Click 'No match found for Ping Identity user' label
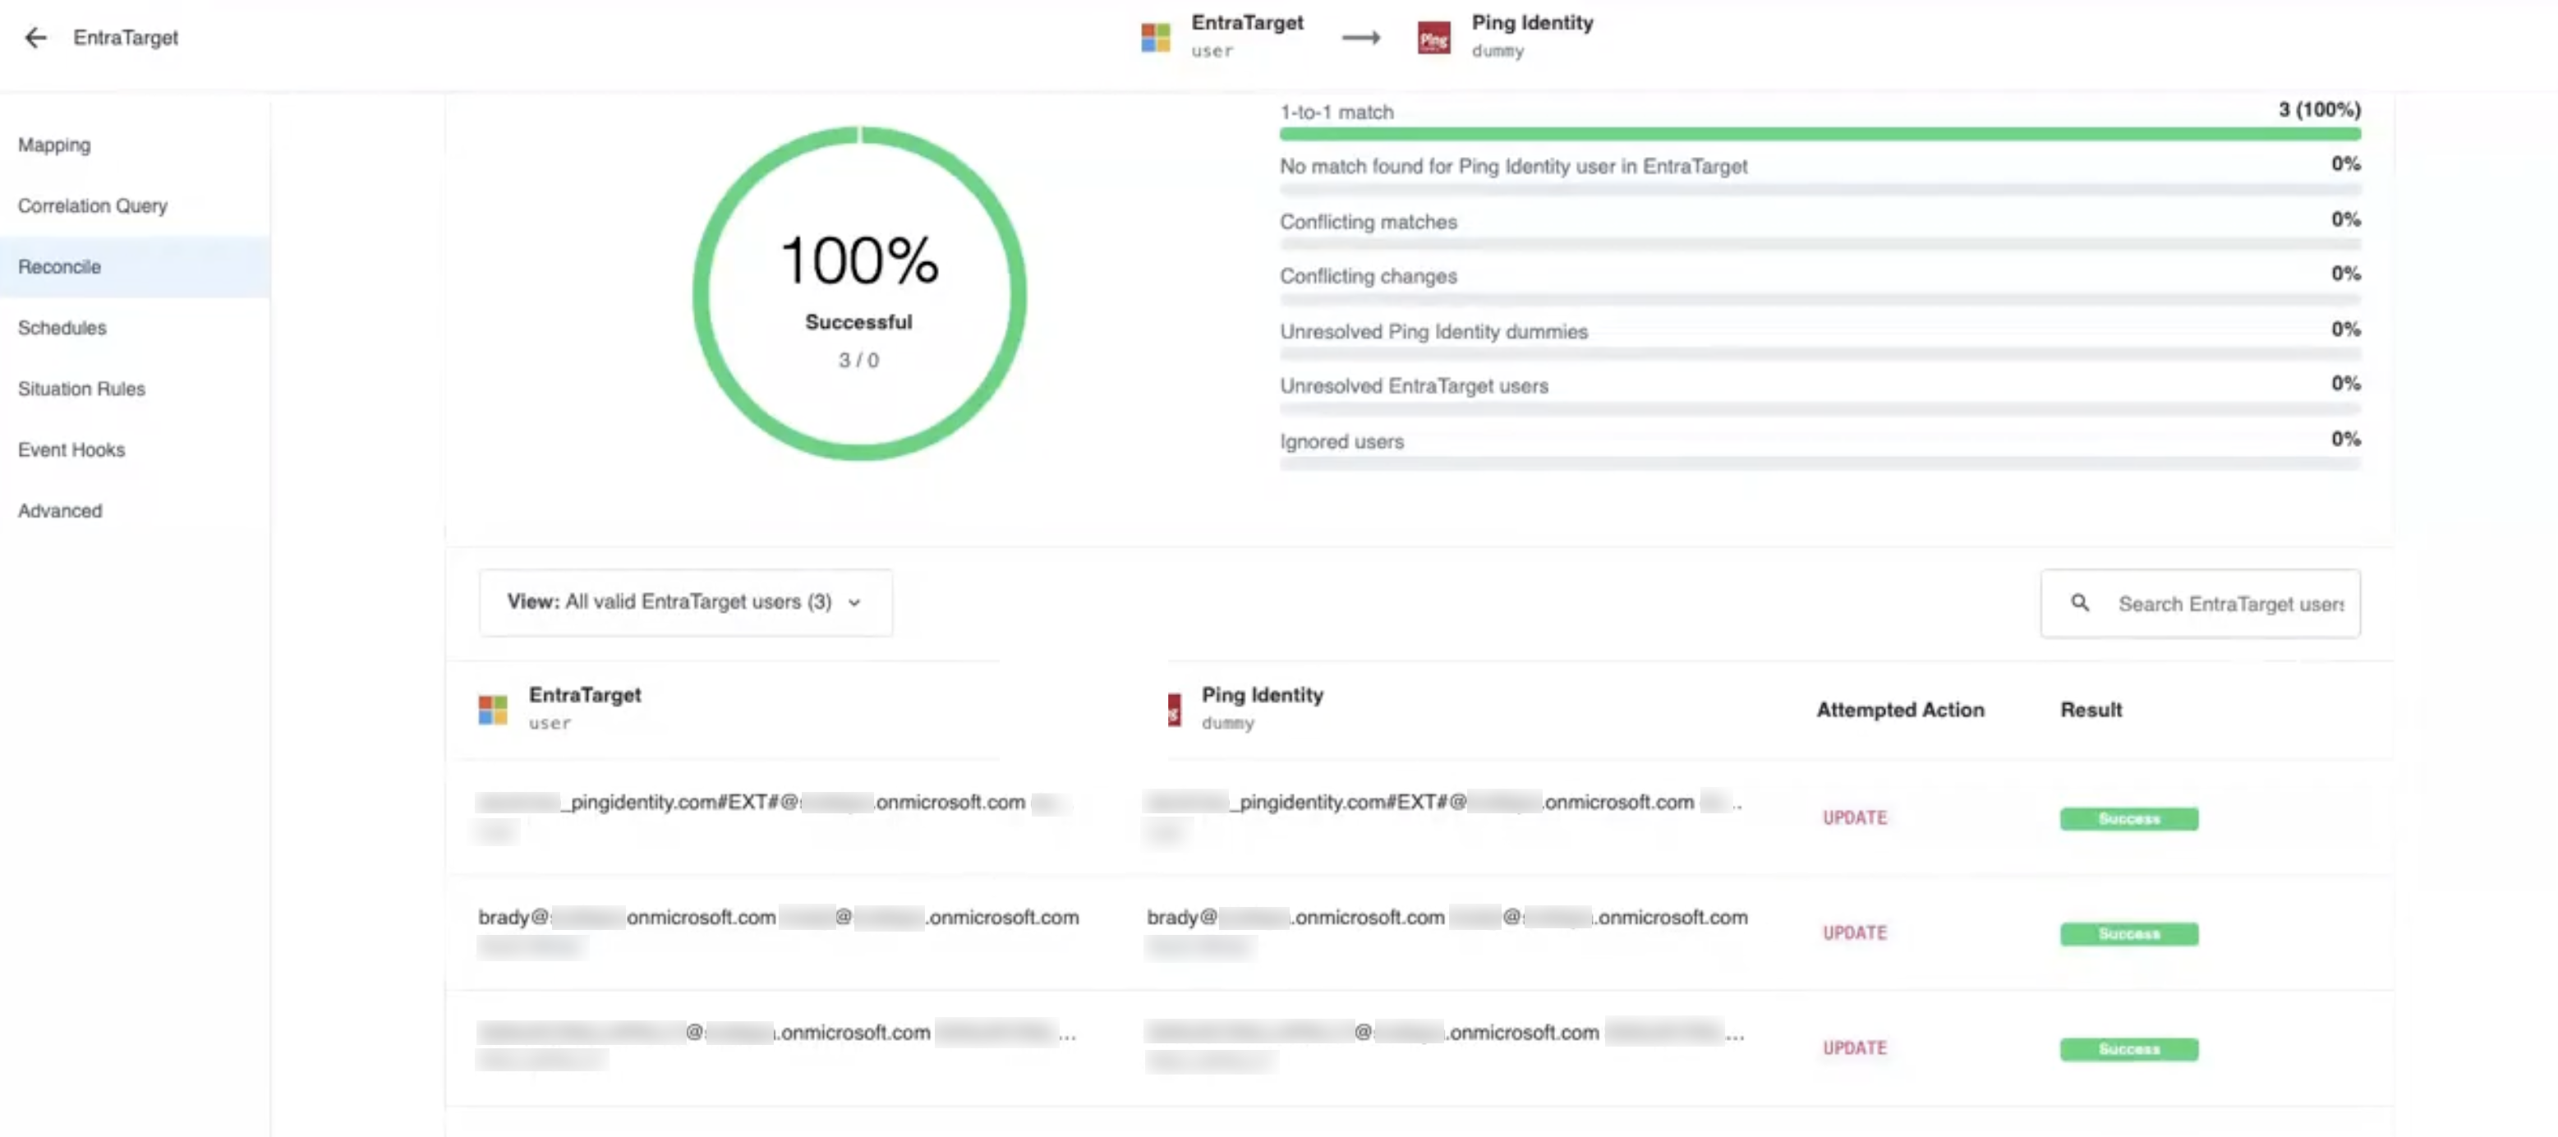2558x1137 pixels. point(1513,166)
